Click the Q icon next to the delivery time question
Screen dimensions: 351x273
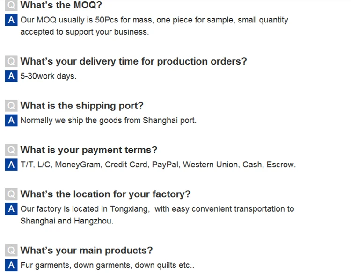[x=11, y=61]
